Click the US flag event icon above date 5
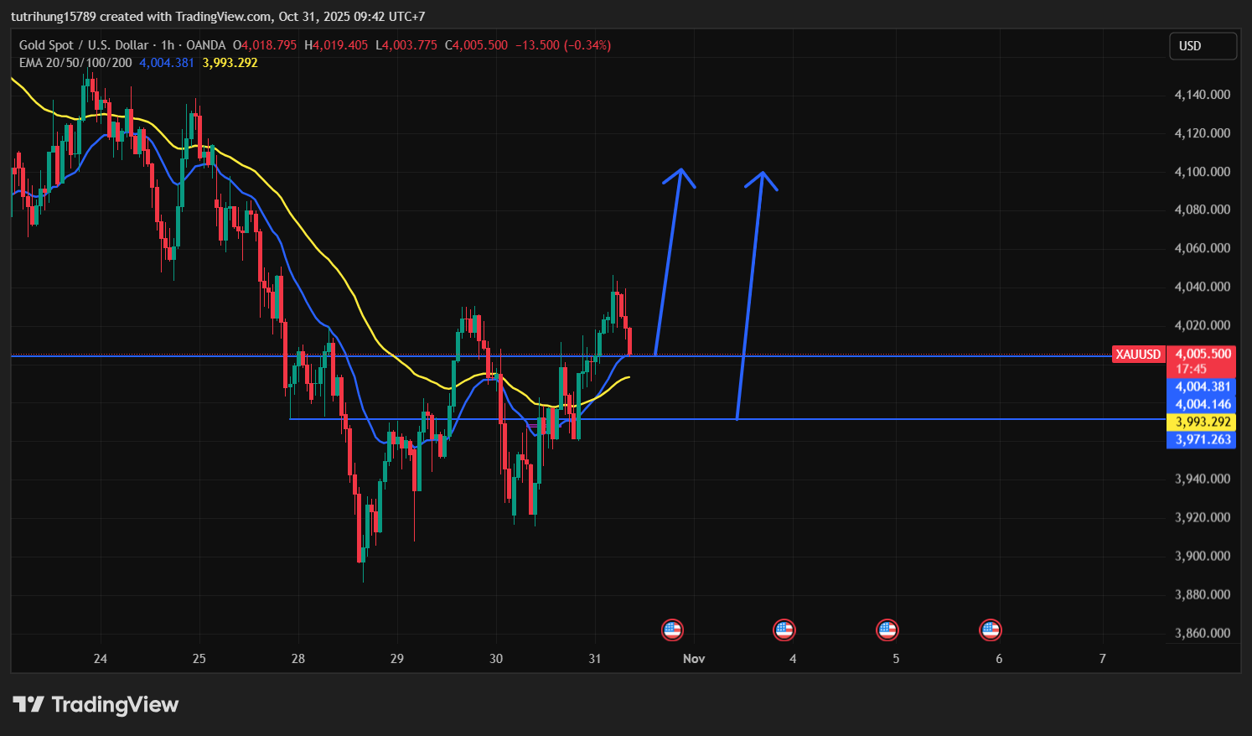Screen dimensions: 1252x736 pos(887,630)
